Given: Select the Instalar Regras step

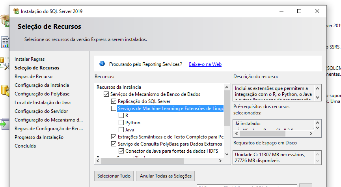Looking at the screenshot, I should coord(30,59).
